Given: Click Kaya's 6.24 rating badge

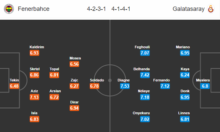Looking at the screenshot, I should [185, 75].
